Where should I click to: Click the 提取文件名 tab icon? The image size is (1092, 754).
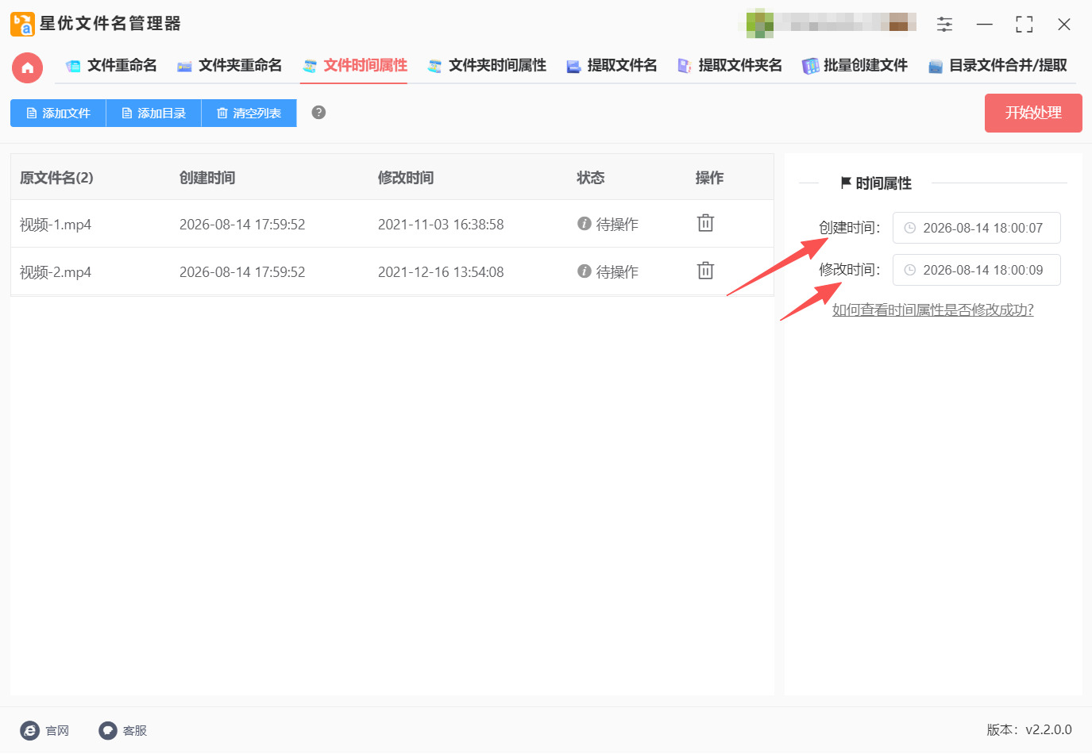pyautogui.click(x=573, y=67)
